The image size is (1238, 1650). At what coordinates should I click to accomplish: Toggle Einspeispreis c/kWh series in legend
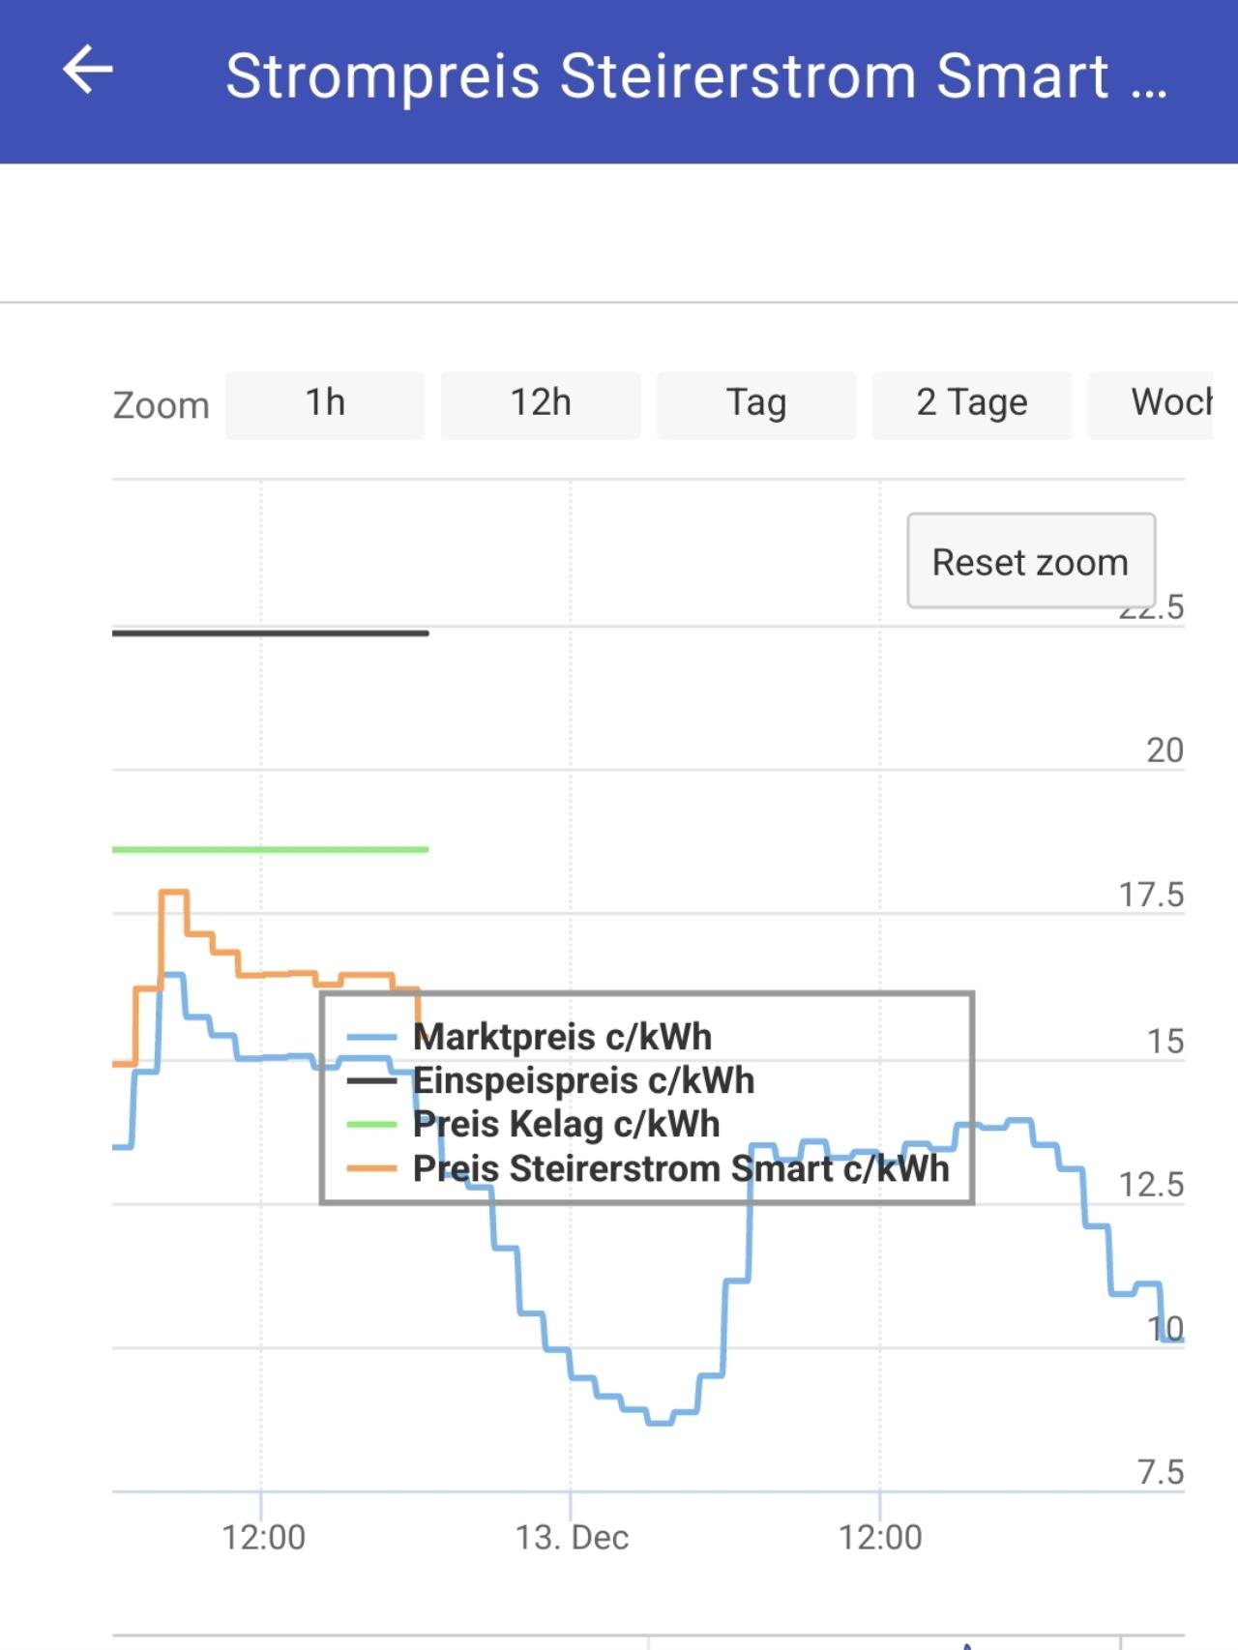(x=583, y=1080)
